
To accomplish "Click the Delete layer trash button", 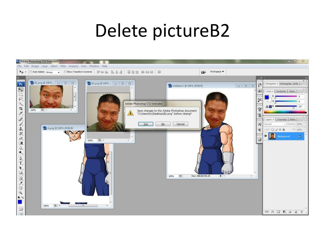I will [302, 212].
